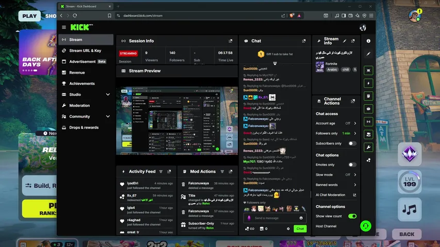Click the Host Channel option
440x247 pixels.
pos(326,226)
